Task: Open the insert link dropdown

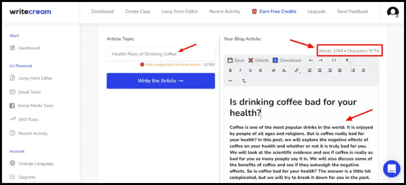Action: pos(297,71)
